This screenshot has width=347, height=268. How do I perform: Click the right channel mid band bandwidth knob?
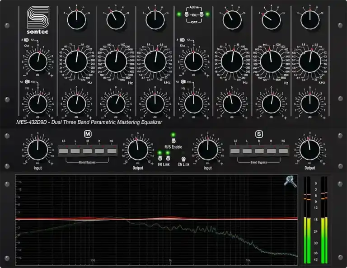click(271, 20)
